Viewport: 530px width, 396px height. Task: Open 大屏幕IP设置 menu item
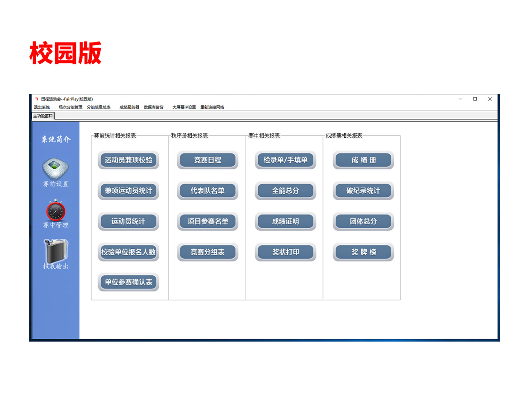[x=184, y=107]
